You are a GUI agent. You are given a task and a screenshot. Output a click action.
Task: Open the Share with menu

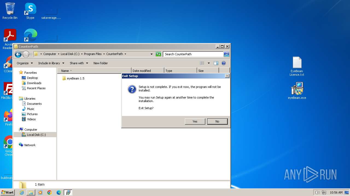79,63
